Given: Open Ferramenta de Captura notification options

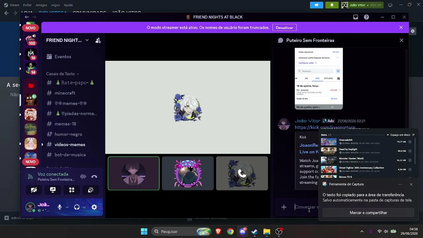Looking at the screenshot, I should click(400, 184).
